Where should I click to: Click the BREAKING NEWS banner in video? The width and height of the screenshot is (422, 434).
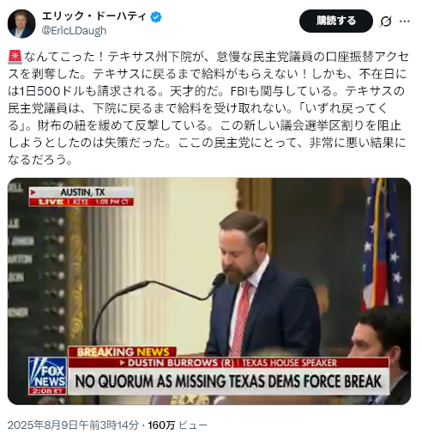click(x=123, y=351)
